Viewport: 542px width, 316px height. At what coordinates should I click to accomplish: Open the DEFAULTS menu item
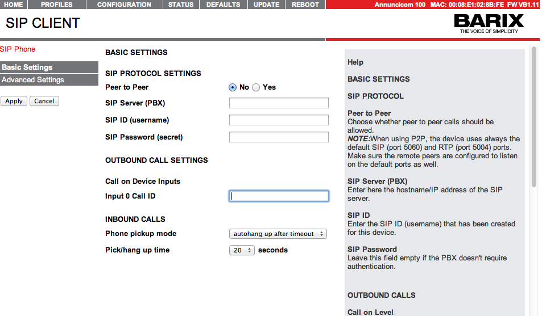pyautogui.click(x=223, y=5)
